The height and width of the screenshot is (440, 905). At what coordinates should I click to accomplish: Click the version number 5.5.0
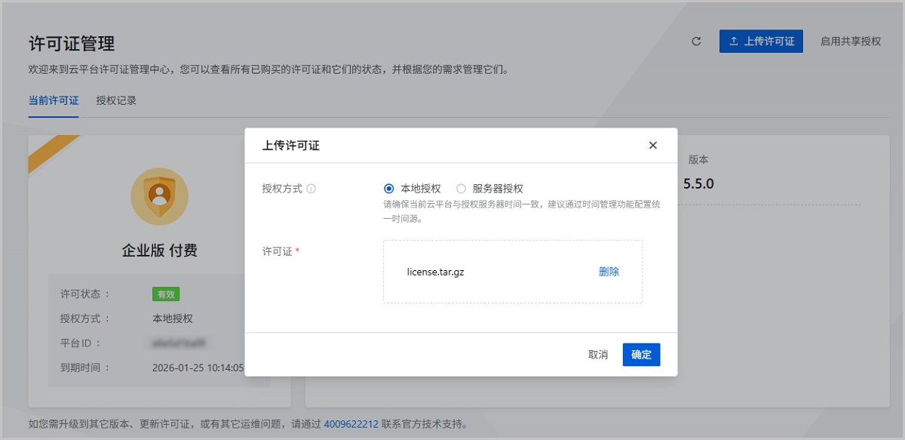(698, 183)
